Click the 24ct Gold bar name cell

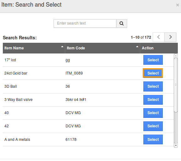(16, 73)
